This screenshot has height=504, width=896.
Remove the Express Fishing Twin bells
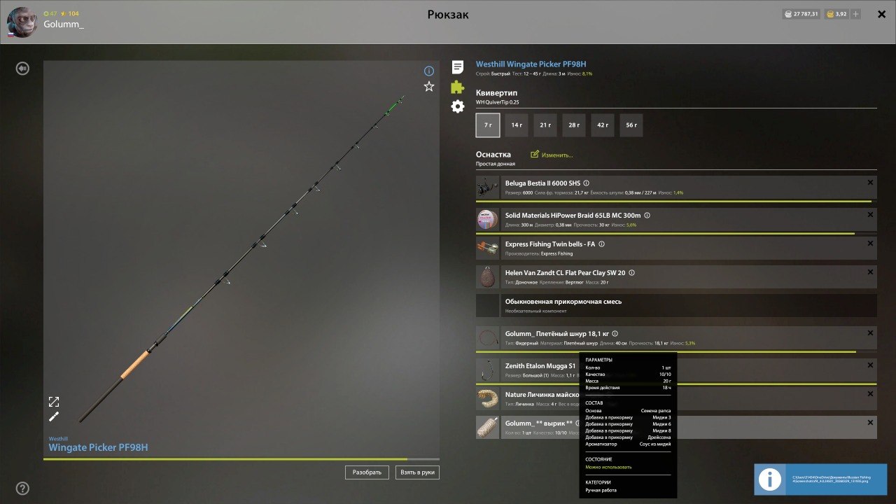(x=870, y=244)
